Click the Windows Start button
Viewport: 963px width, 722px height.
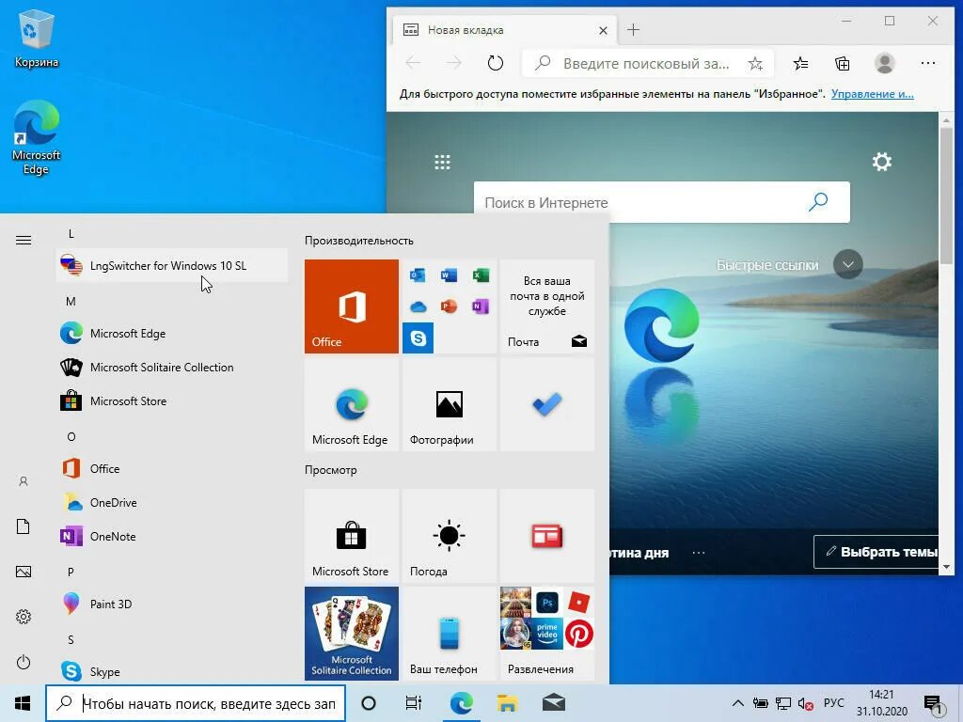pos(23,703)
